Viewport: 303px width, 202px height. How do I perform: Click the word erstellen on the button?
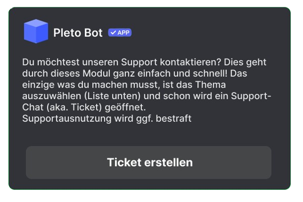point(169,162)
